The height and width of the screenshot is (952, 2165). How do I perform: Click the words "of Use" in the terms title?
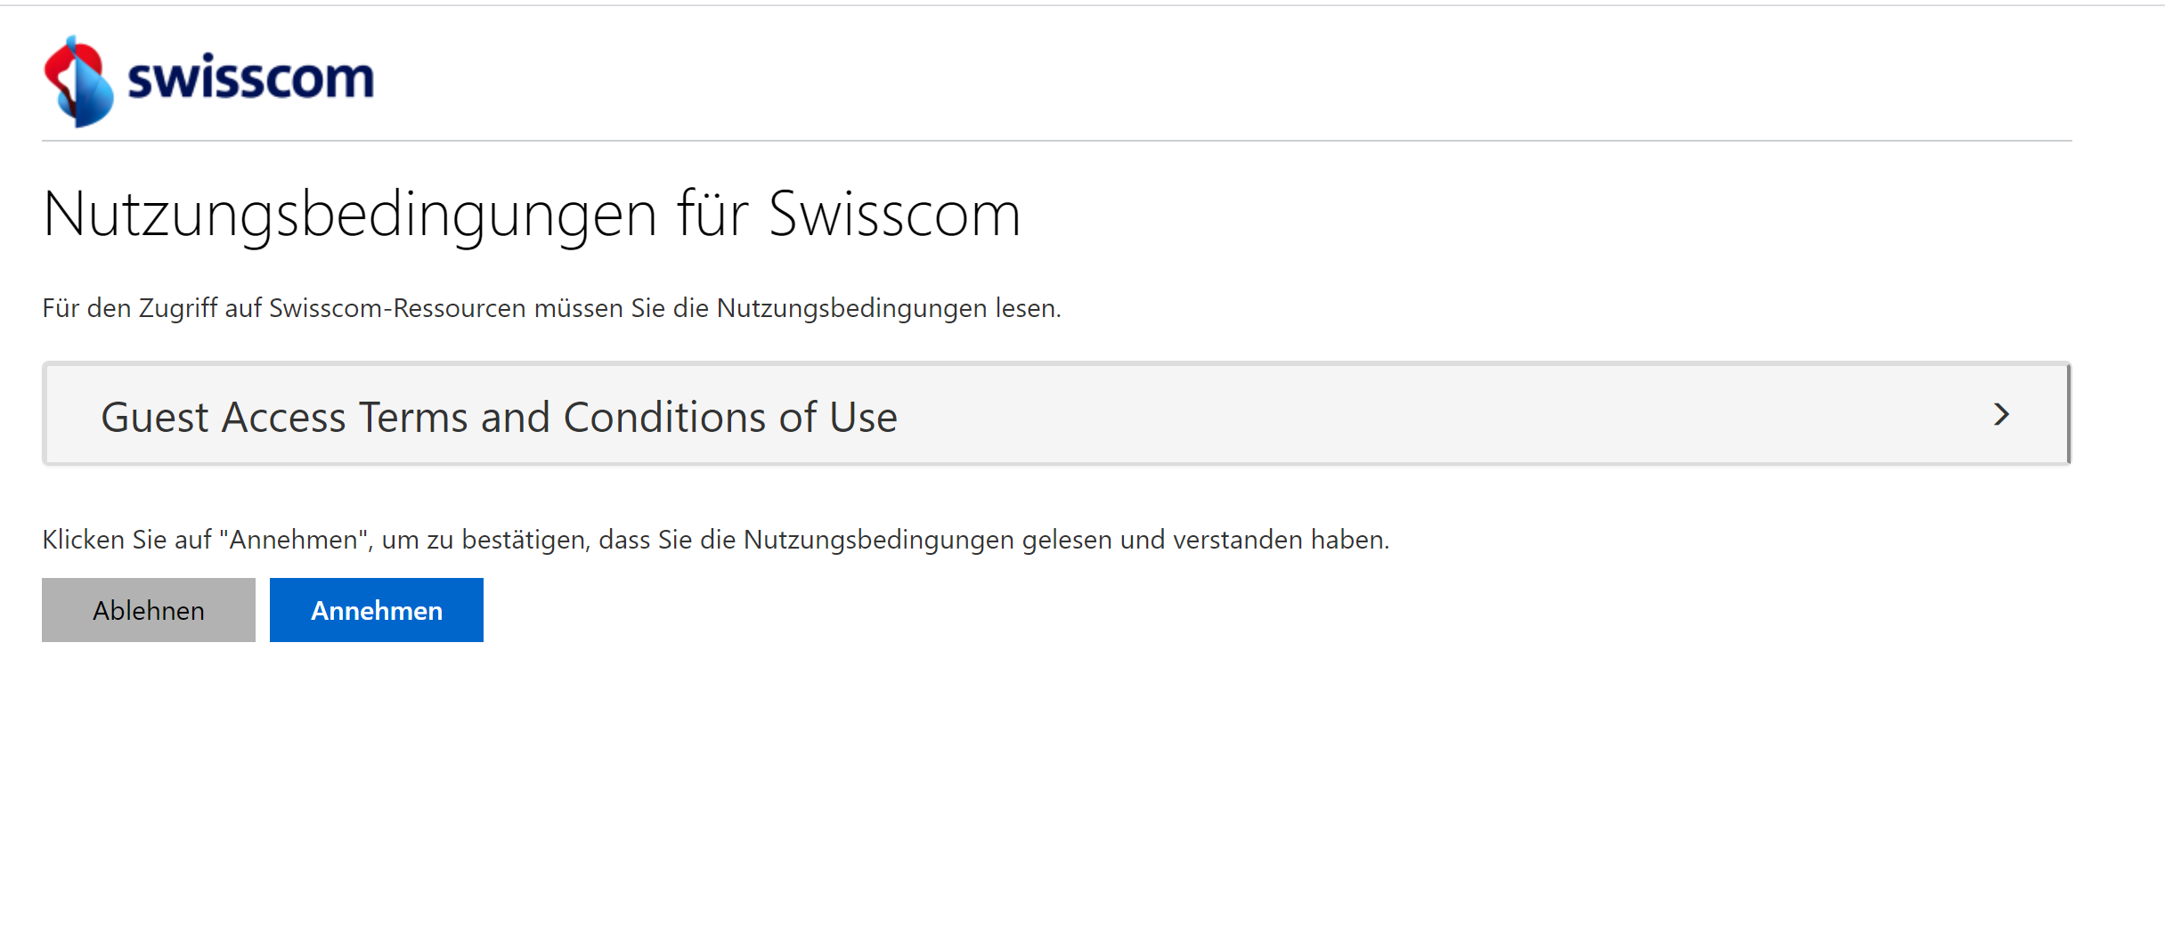[x=838, y=417]
